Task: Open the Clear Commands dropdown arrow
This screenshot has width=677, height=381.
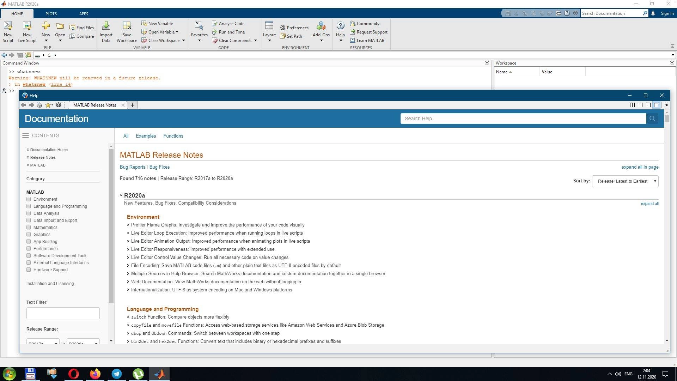Action: pyautogui.click(x=256, y=41)
